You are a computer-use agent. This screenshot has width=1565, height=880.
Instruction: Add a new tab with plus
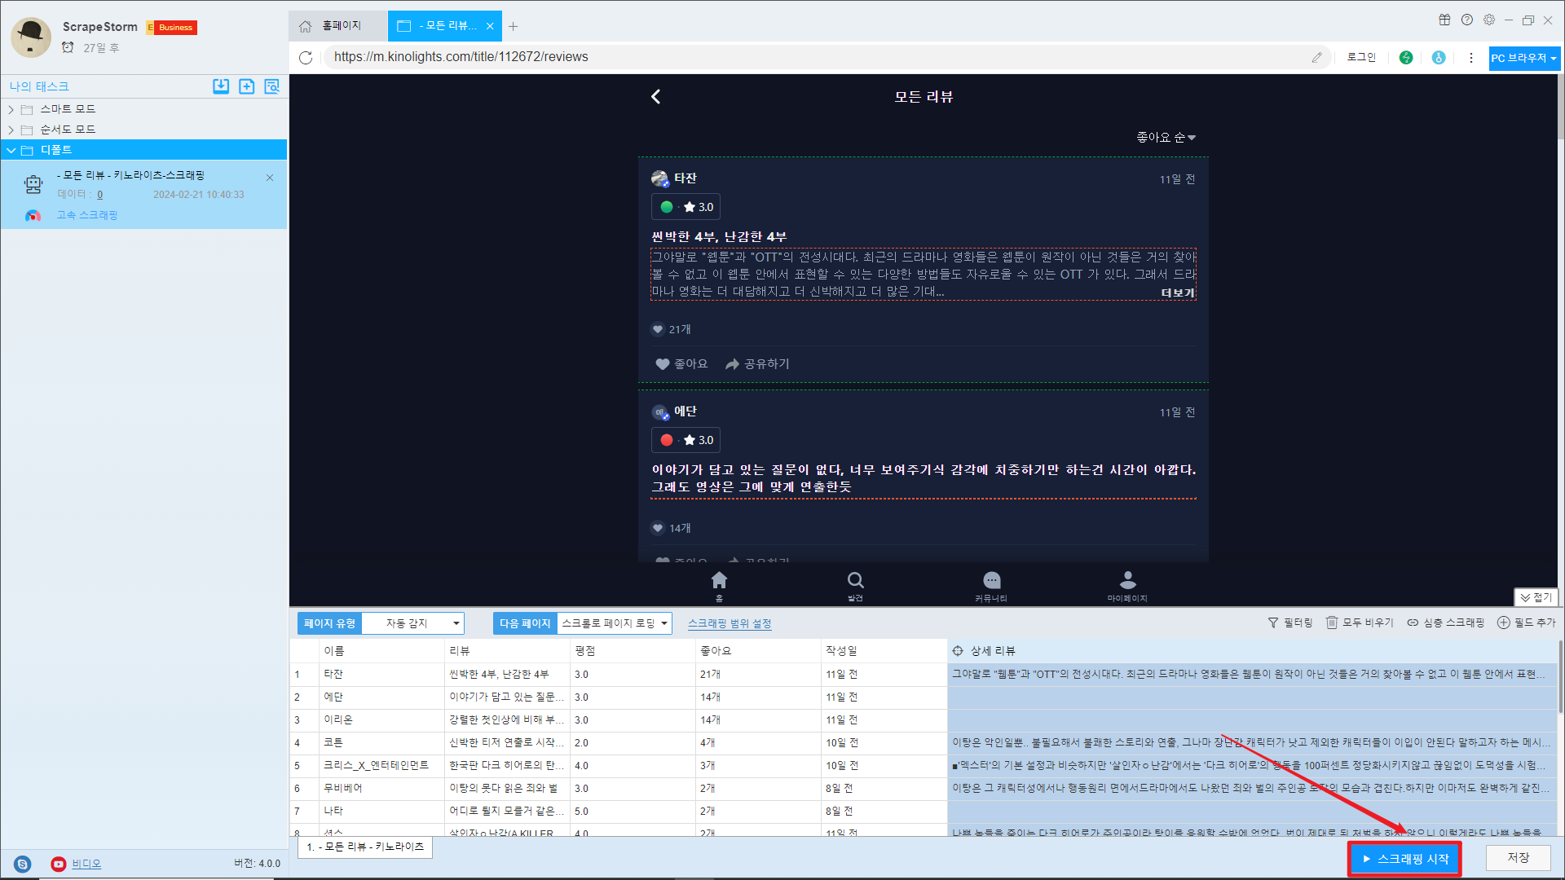point(513,27)
